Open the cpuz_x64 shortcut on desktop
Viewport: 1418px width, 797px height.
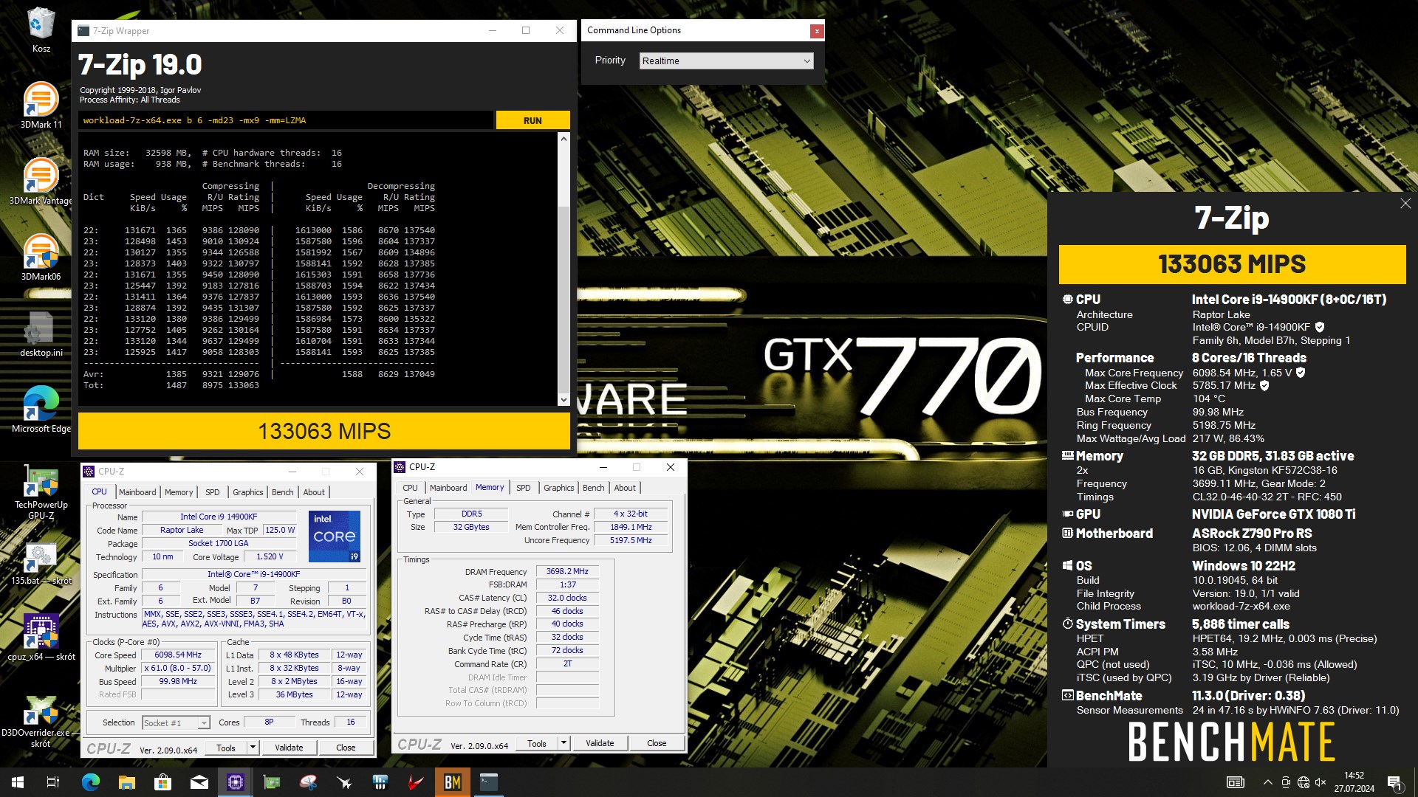click(41, 638)
